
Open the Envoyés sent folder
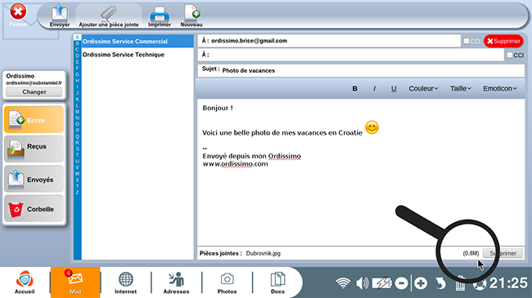tap(34, 179)
